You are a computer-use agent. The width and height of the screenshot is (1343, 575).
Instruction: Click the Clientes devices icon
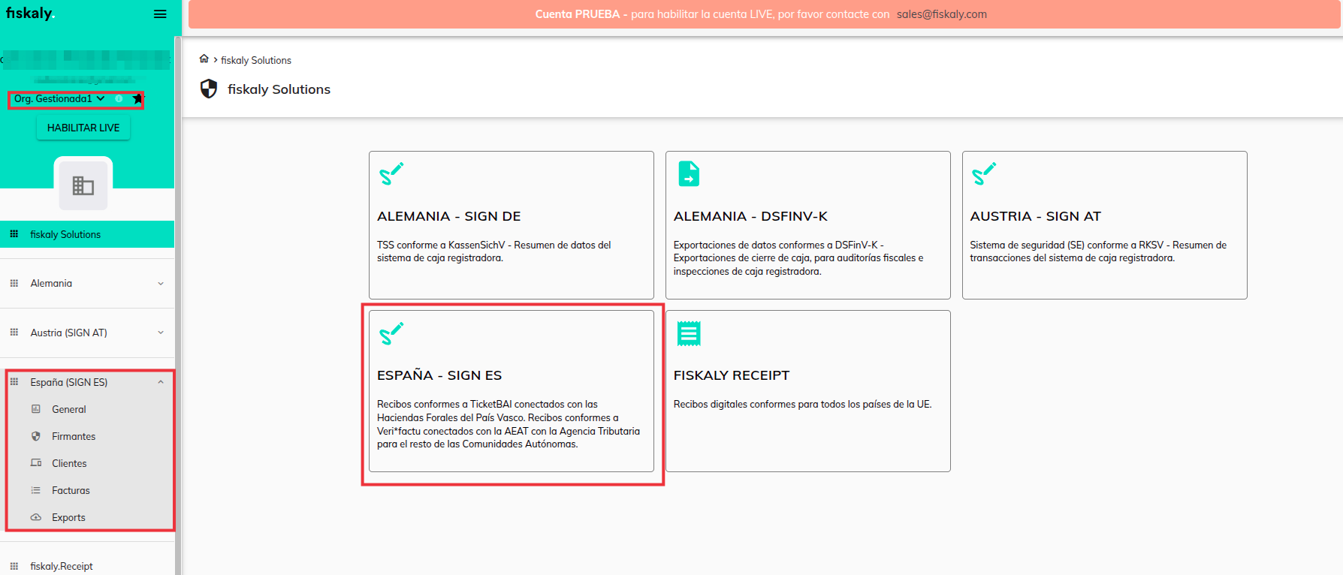[x=36, y=463]
